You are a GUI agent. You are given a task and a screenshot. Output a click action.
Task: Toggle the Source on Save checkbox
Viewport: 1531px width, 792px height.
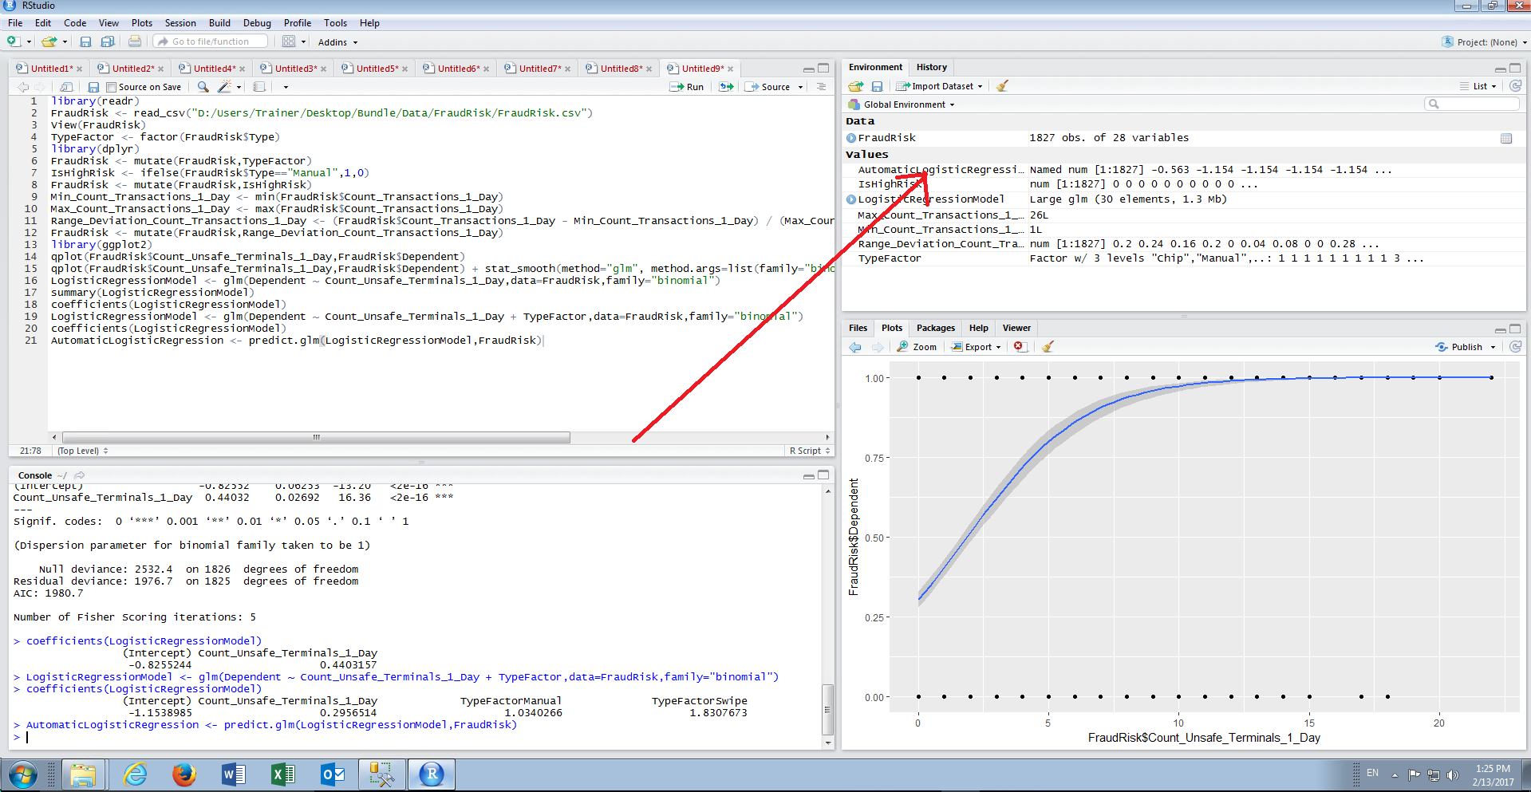coord(112,87)
